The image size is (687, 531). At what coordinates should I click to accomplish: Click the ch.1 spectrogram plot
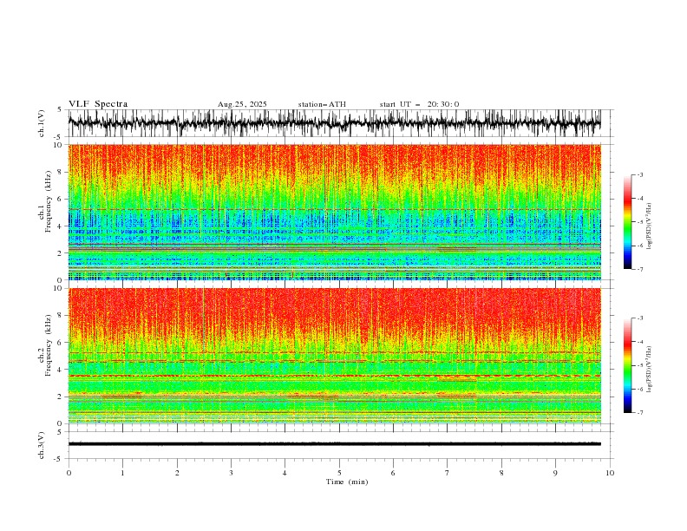[x=335, y=212]
